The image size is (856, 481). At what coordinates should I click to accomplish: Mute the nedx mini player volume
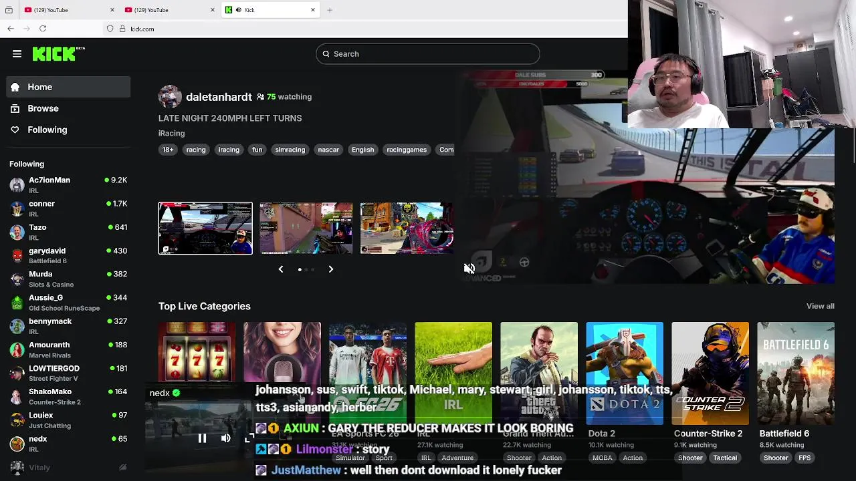(225, 438)
